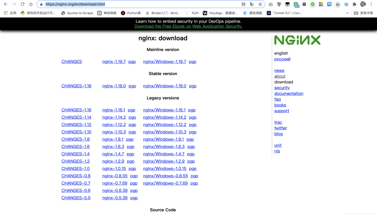Open mainline CHANGES link
The height and width of the screenshot is (216, 377).
coord(72,62)
